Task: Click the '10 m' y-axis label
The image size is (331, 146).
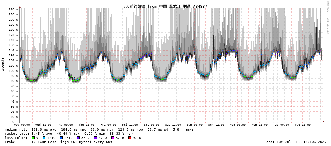Action: coord(14,117)
